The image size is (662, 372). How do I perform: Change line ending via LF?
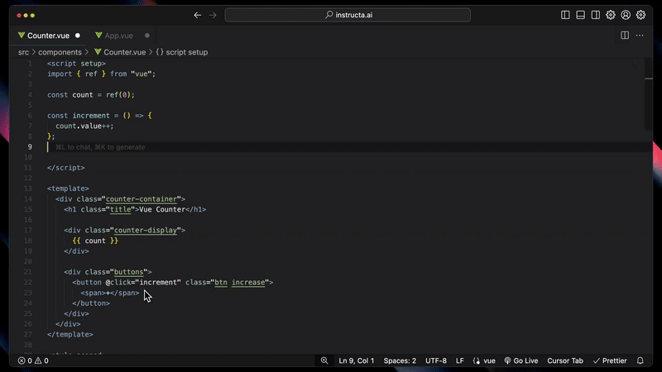[x=460, y=360]
